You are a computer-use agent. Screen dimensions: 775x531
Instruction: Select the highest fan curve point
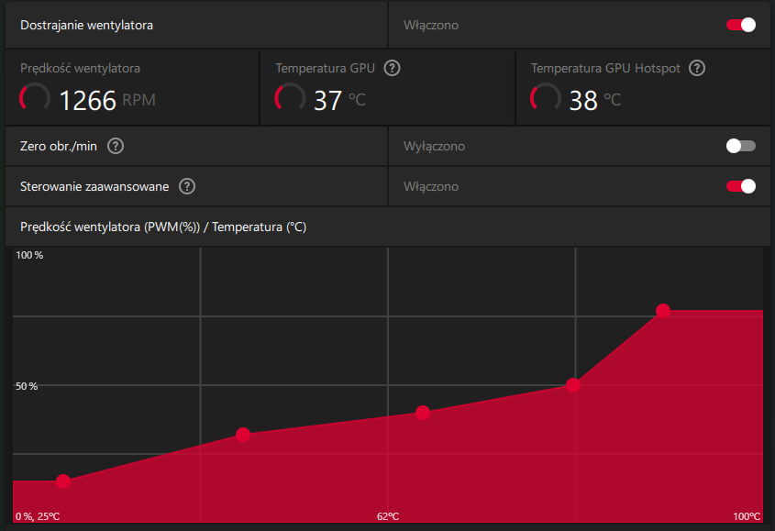click(663, 311)
